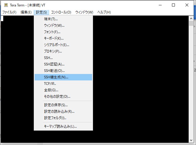Open the ヘルプ(H) menu
The height and width of the screenshot is (145, 196).
[x=104, y=12]
